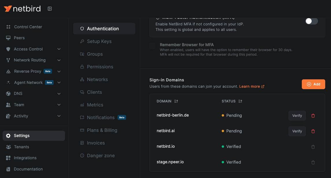Click the Integrations grid icon
This screenshot has height=178, width=331.
tap(8, 158)
